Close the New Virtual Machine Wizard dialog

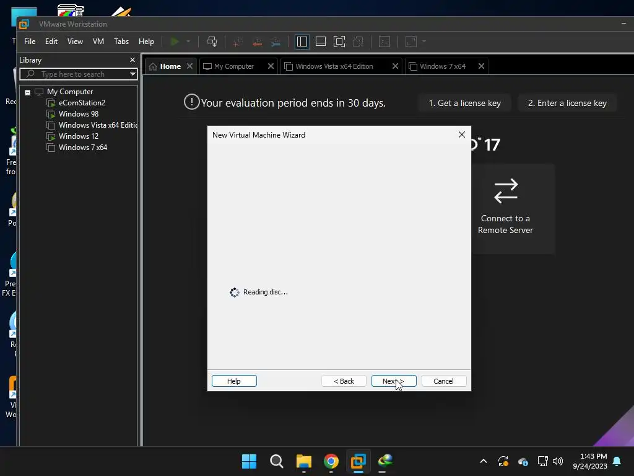(x=461, y=134)
